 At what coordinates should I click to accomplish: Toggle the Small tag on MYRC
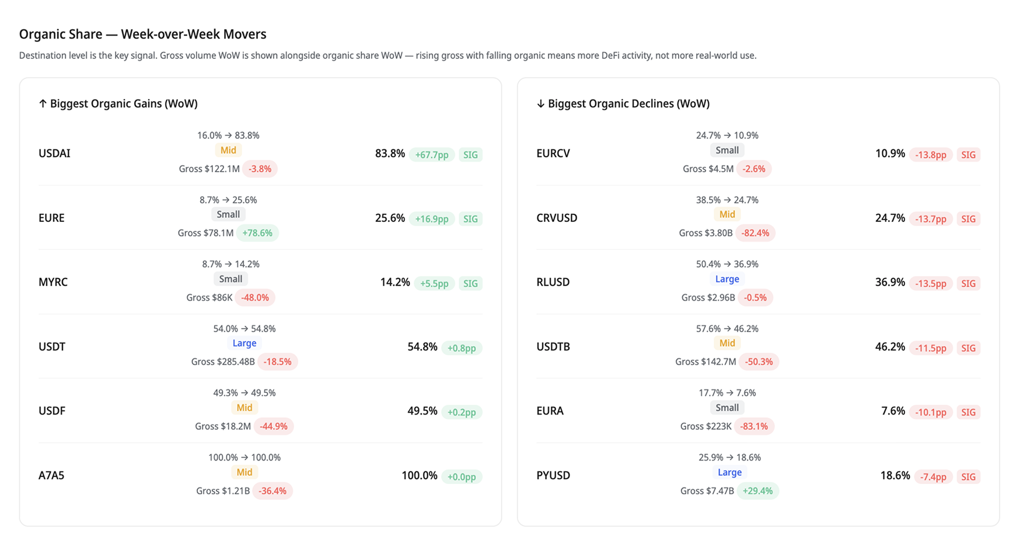tap(230, 278)
